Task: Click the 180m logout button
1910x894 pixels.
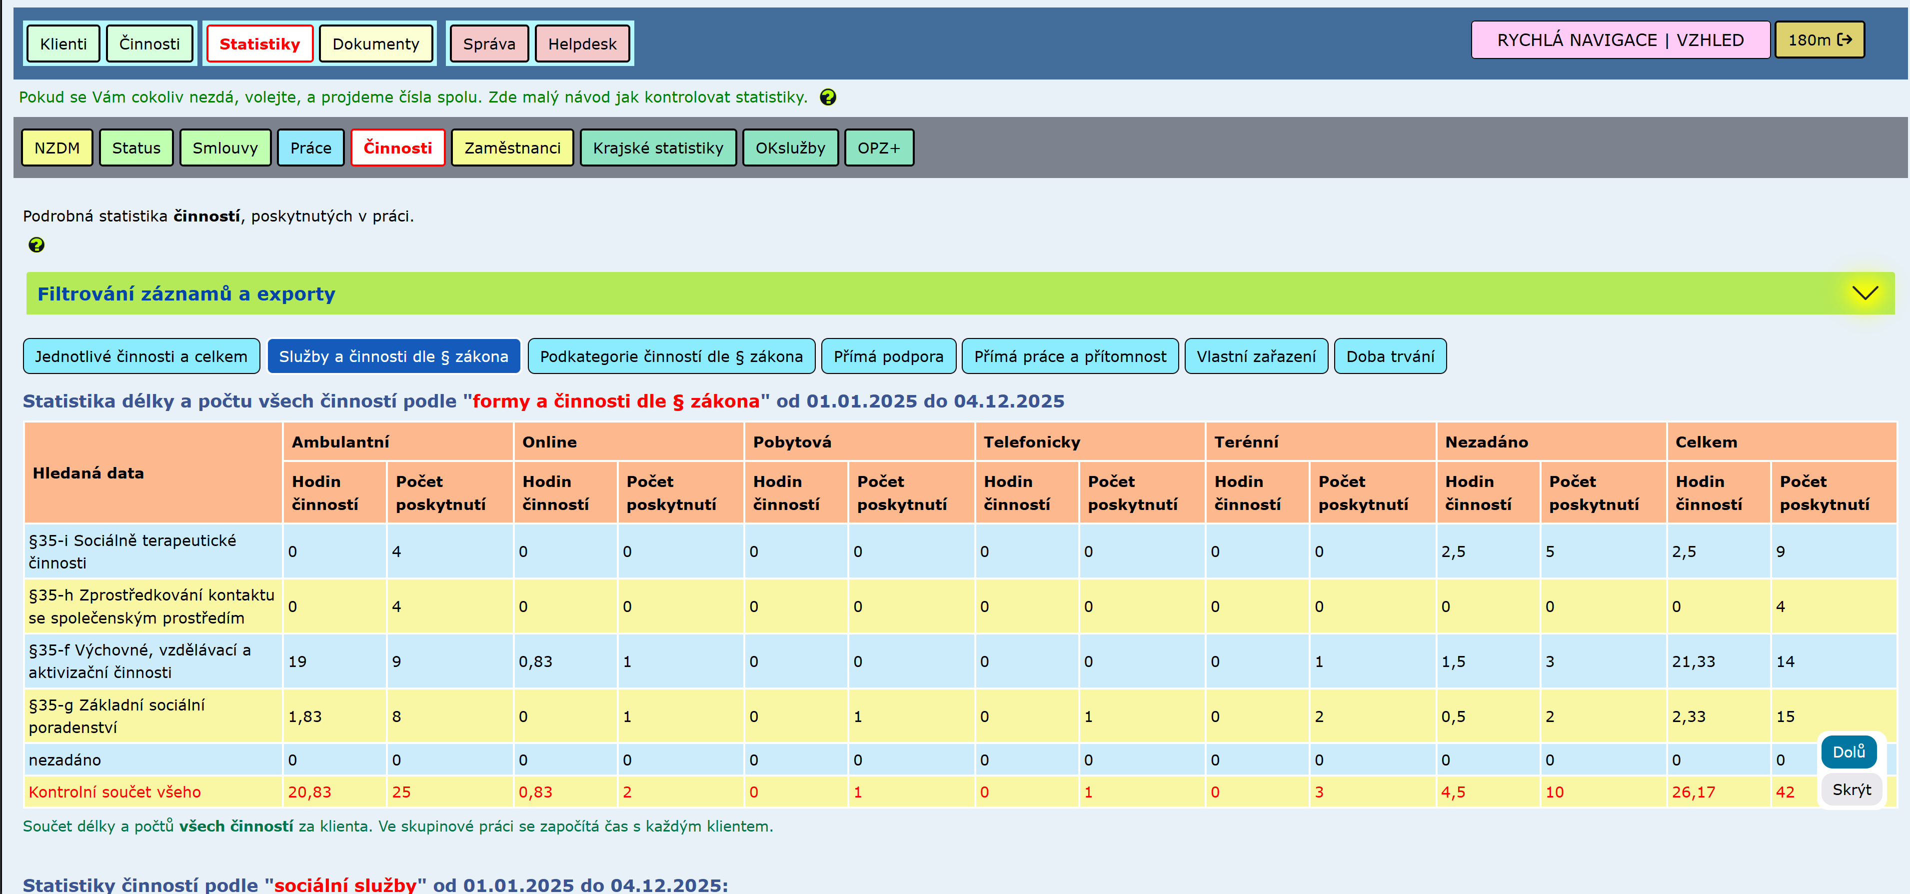Action: 1819,40
